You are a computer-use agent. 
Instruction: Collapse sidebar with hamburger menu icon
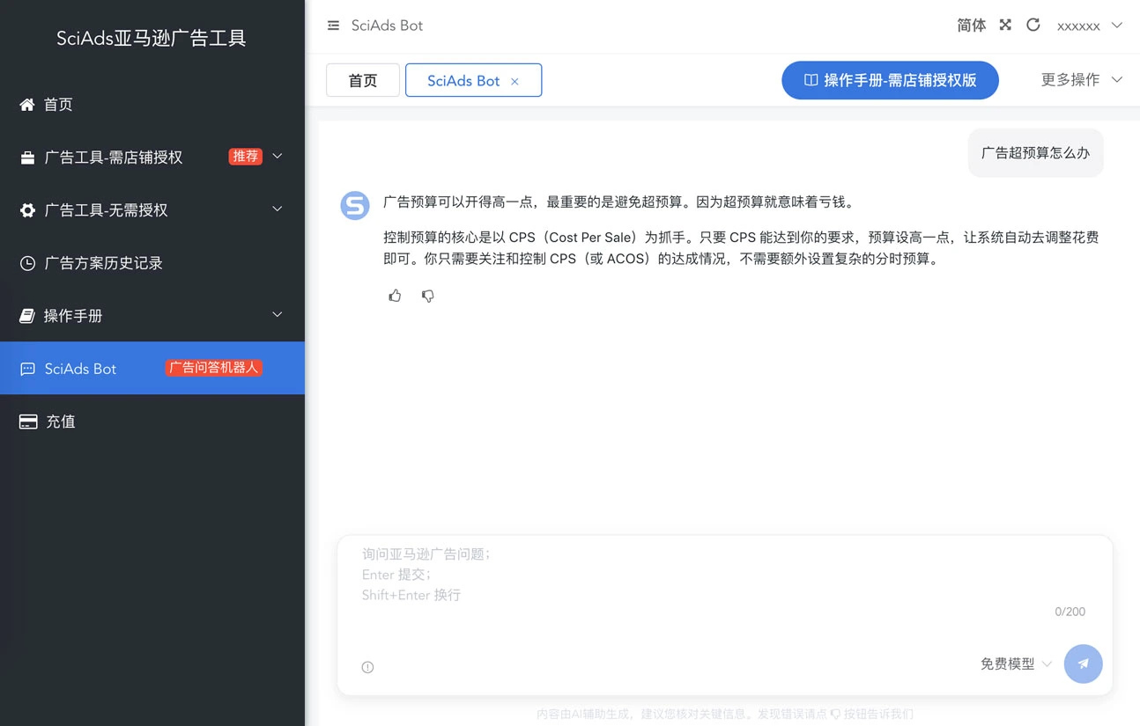tap(333, 26)
